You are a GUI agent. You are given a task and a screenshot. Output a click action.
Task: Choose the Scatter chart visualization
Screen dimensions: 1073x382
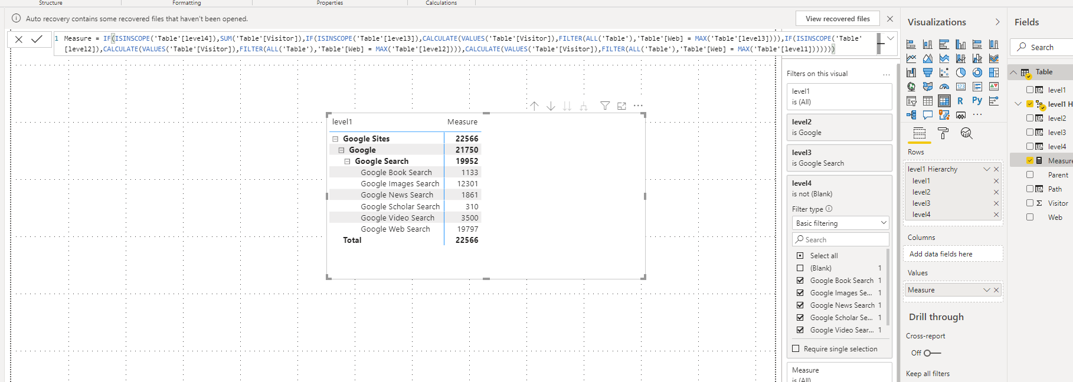point(944,73)
